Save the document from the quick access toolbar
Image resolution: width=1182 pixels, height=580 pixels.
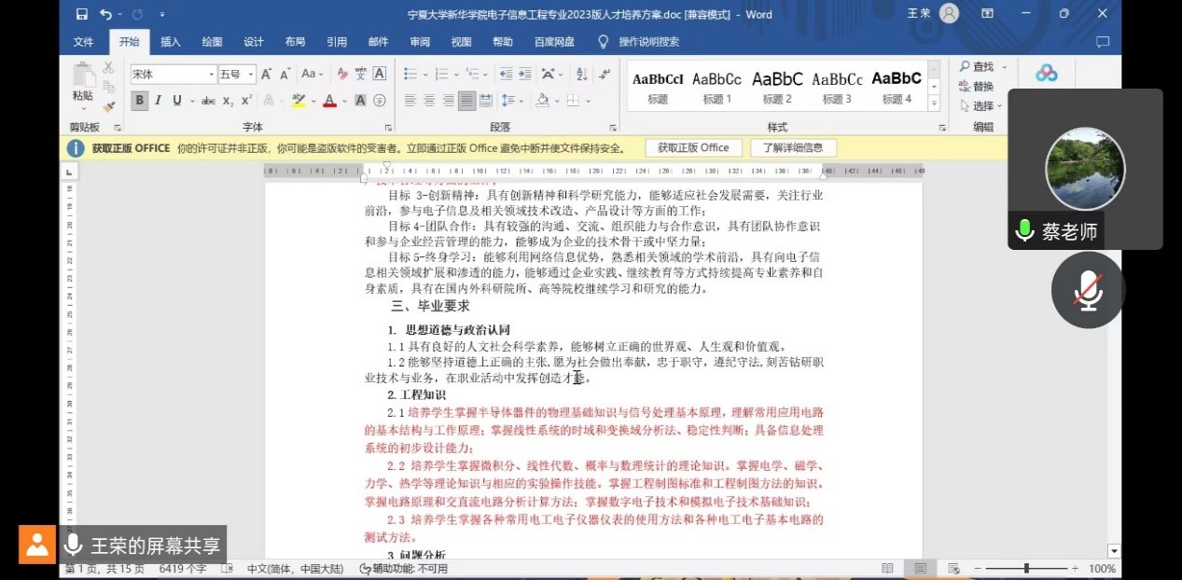(x=81, y=14)
